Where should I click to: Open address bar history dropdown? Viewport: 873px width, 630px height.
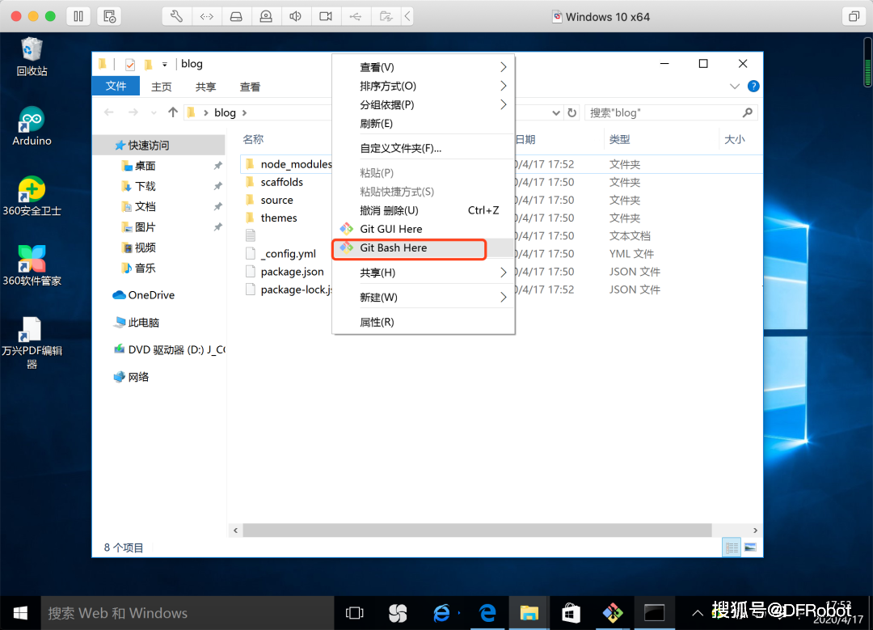(555, 113)
